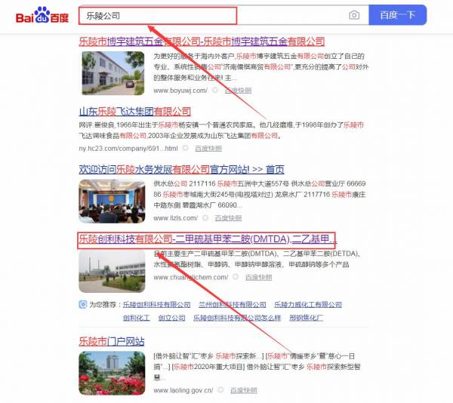Open 欢迎访问乐陵水务发展有限公司官方网站 result
The height and width of the screenshot is (403, 453).
[181, 168]
